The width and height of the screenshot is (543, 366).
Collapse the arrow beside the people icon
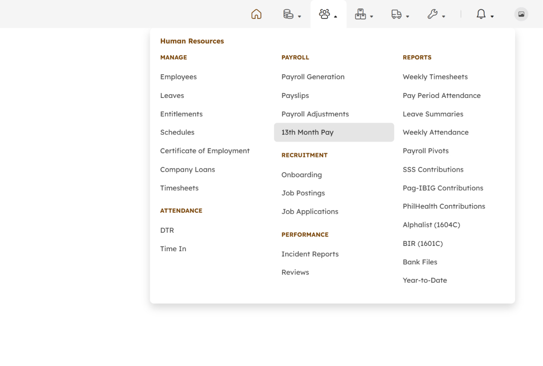(x=336, y=16)
